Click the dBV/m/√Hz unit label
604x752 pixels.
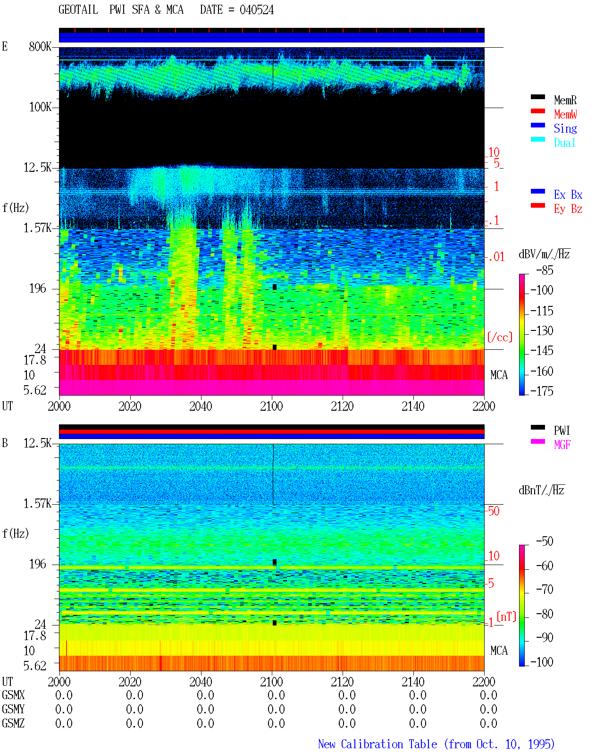point(545,254)
